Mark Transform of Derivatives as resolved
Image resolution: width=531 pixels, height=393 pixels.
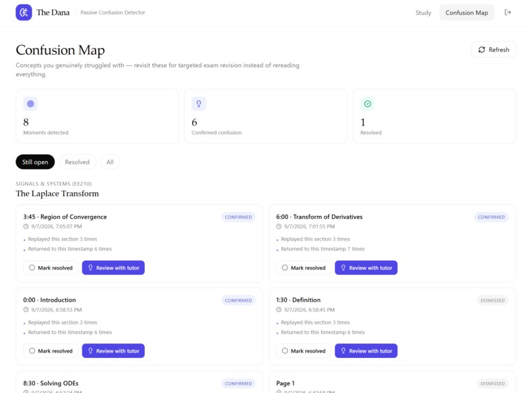coord(304,267)
